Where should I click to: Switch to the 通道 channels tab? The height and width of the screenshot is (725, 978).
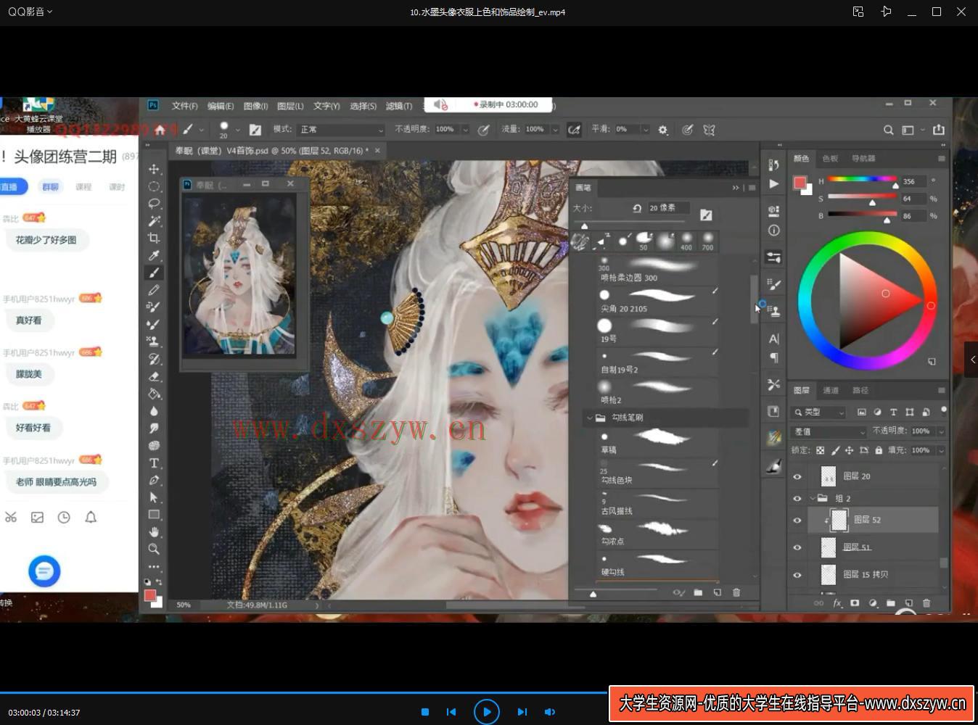831,390
